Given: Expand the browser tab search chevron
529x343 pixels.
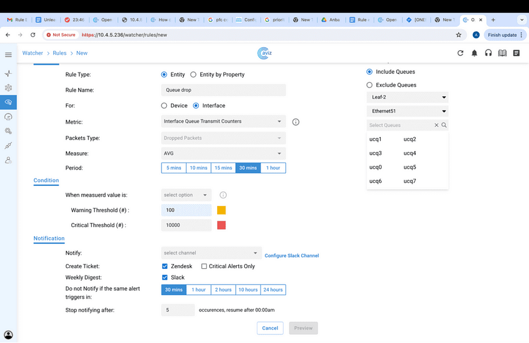Looking at the screenshot, I should (x=522, y=20).
